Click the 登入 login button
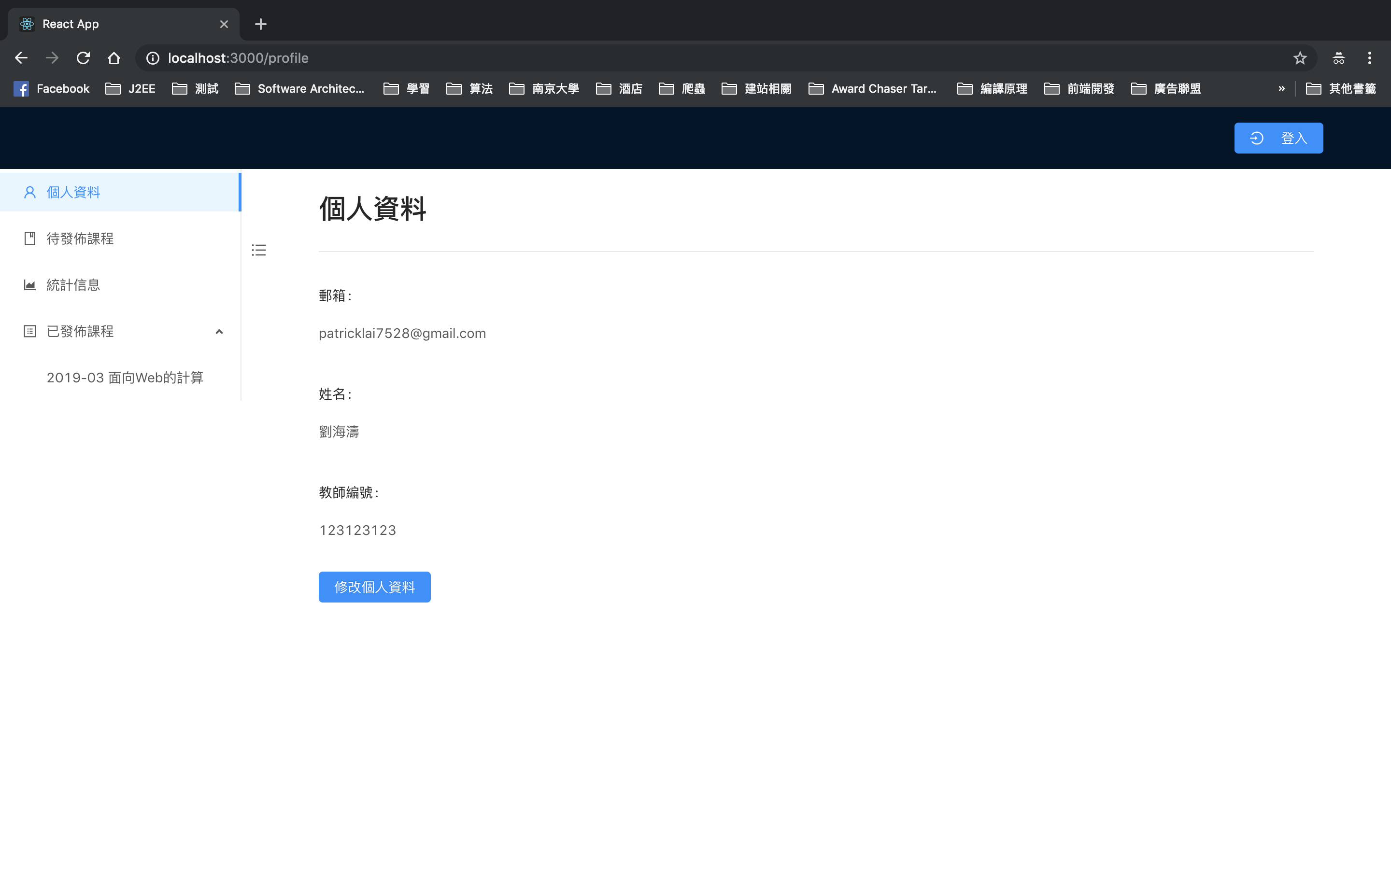This screenshot has width=1391, height=869. click(1278, 138)
